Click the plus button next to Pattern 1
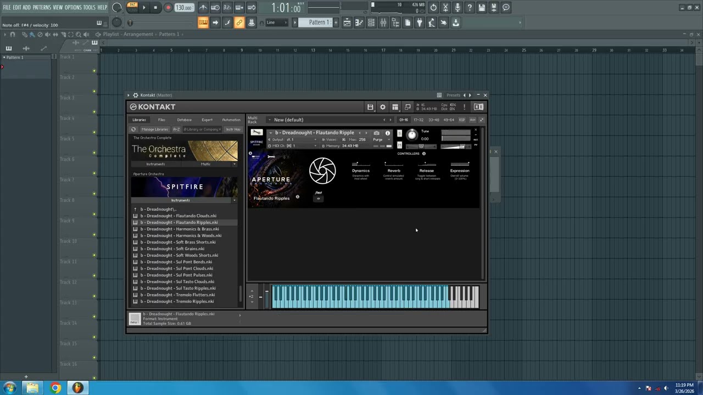Viewport: 703px width, 395px height. 335,22
